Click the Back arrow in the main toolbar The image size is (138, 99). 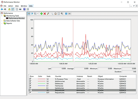click(x=2, y=9)
